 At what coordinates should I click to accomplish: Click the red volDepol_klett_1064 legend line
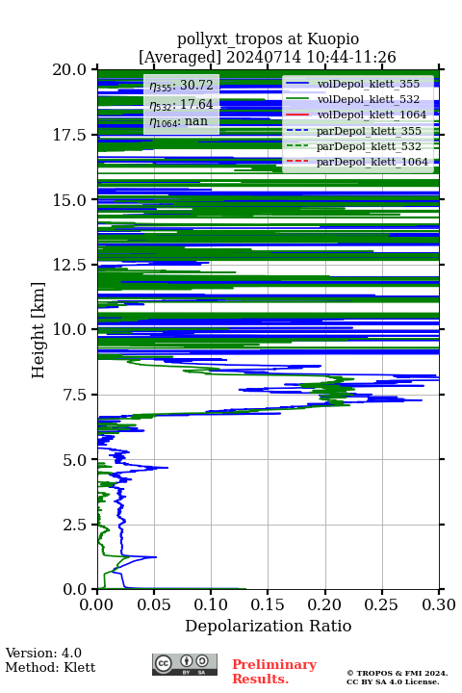297,115
